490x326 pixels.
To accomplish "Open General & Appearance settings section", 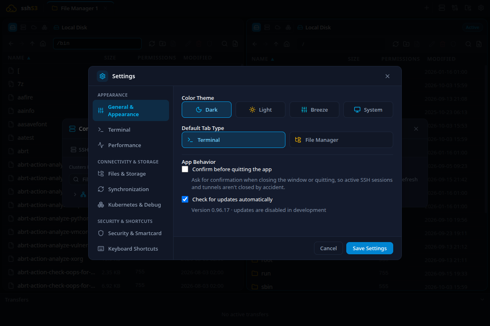I will tap(131, 110).
